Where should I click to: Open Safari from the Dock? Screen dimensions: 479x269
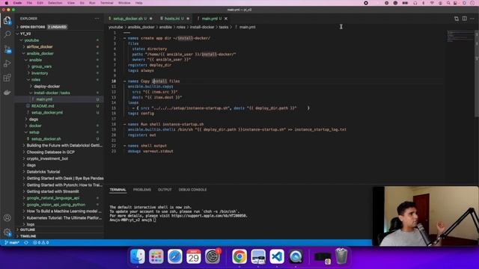(175, 256)
